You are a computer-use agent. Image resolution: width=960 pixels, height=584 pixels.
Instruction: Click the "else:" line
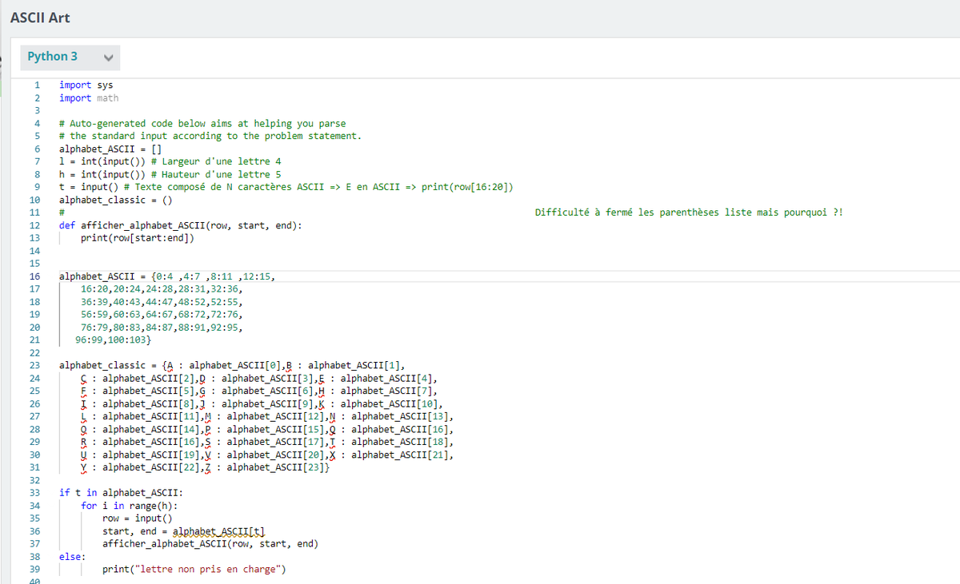click(73, 556)
